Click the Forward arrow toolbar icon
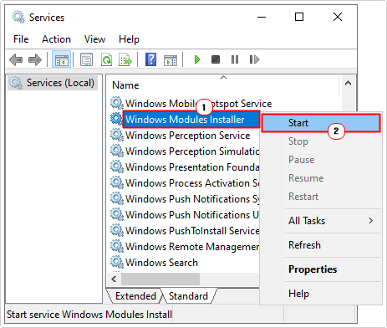 (35, 59)
